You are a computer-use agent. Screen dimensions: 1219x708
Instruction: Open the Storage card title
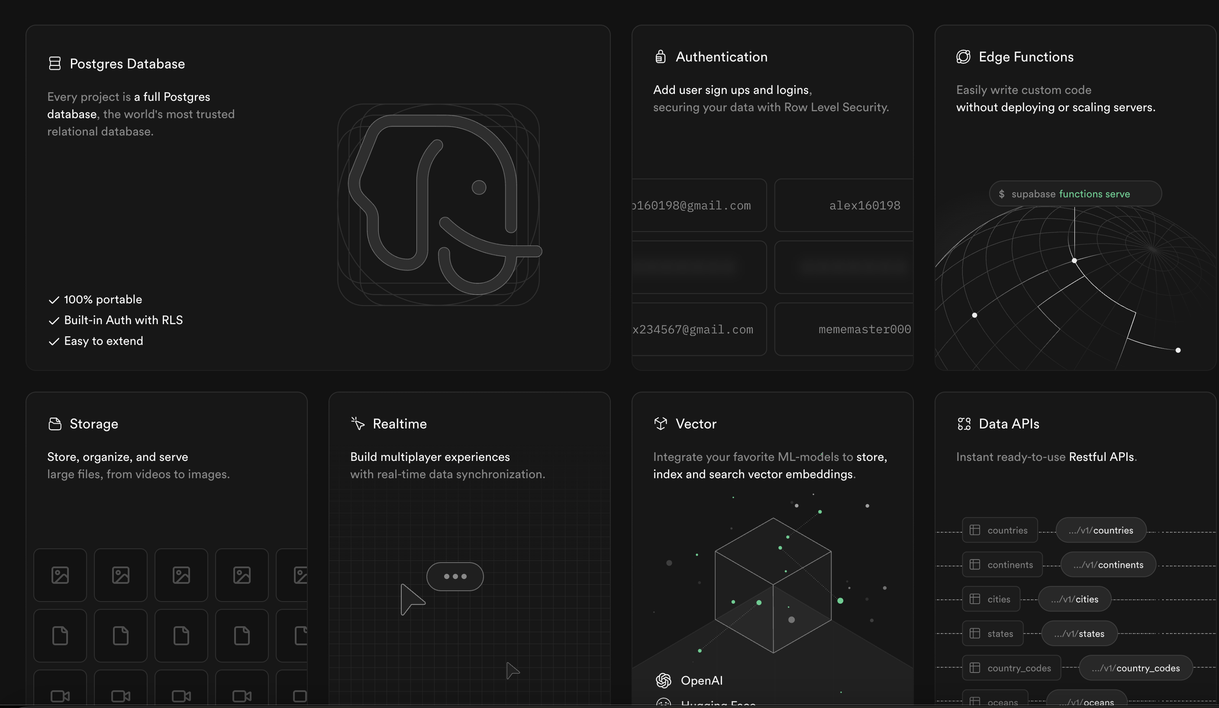(94, 424)
